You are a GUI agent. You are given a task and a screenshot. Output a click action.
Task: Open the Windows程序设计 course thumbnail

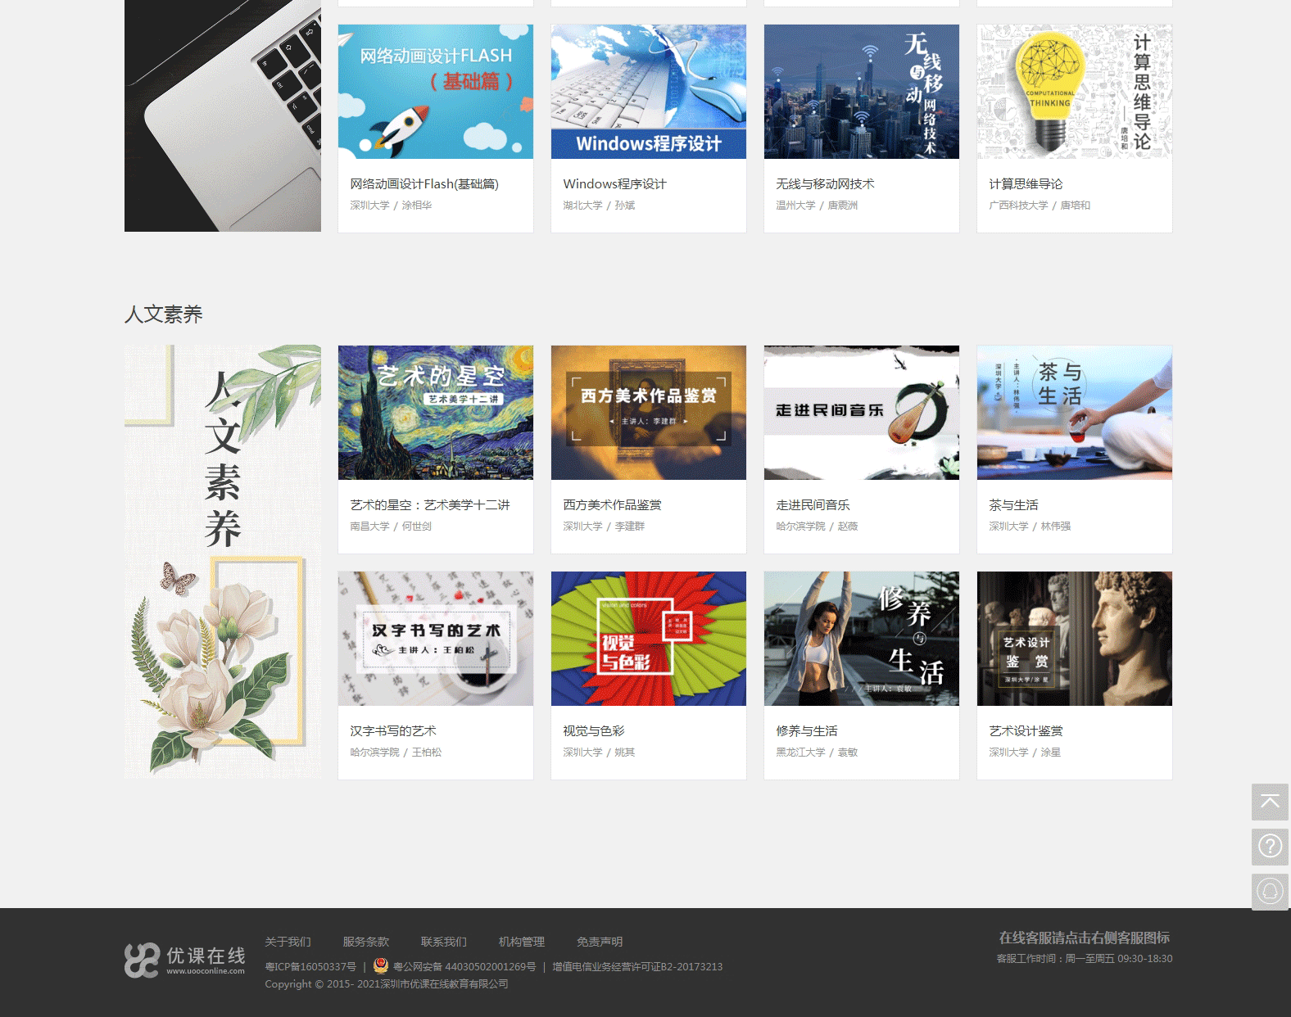[x=648, y=92]
